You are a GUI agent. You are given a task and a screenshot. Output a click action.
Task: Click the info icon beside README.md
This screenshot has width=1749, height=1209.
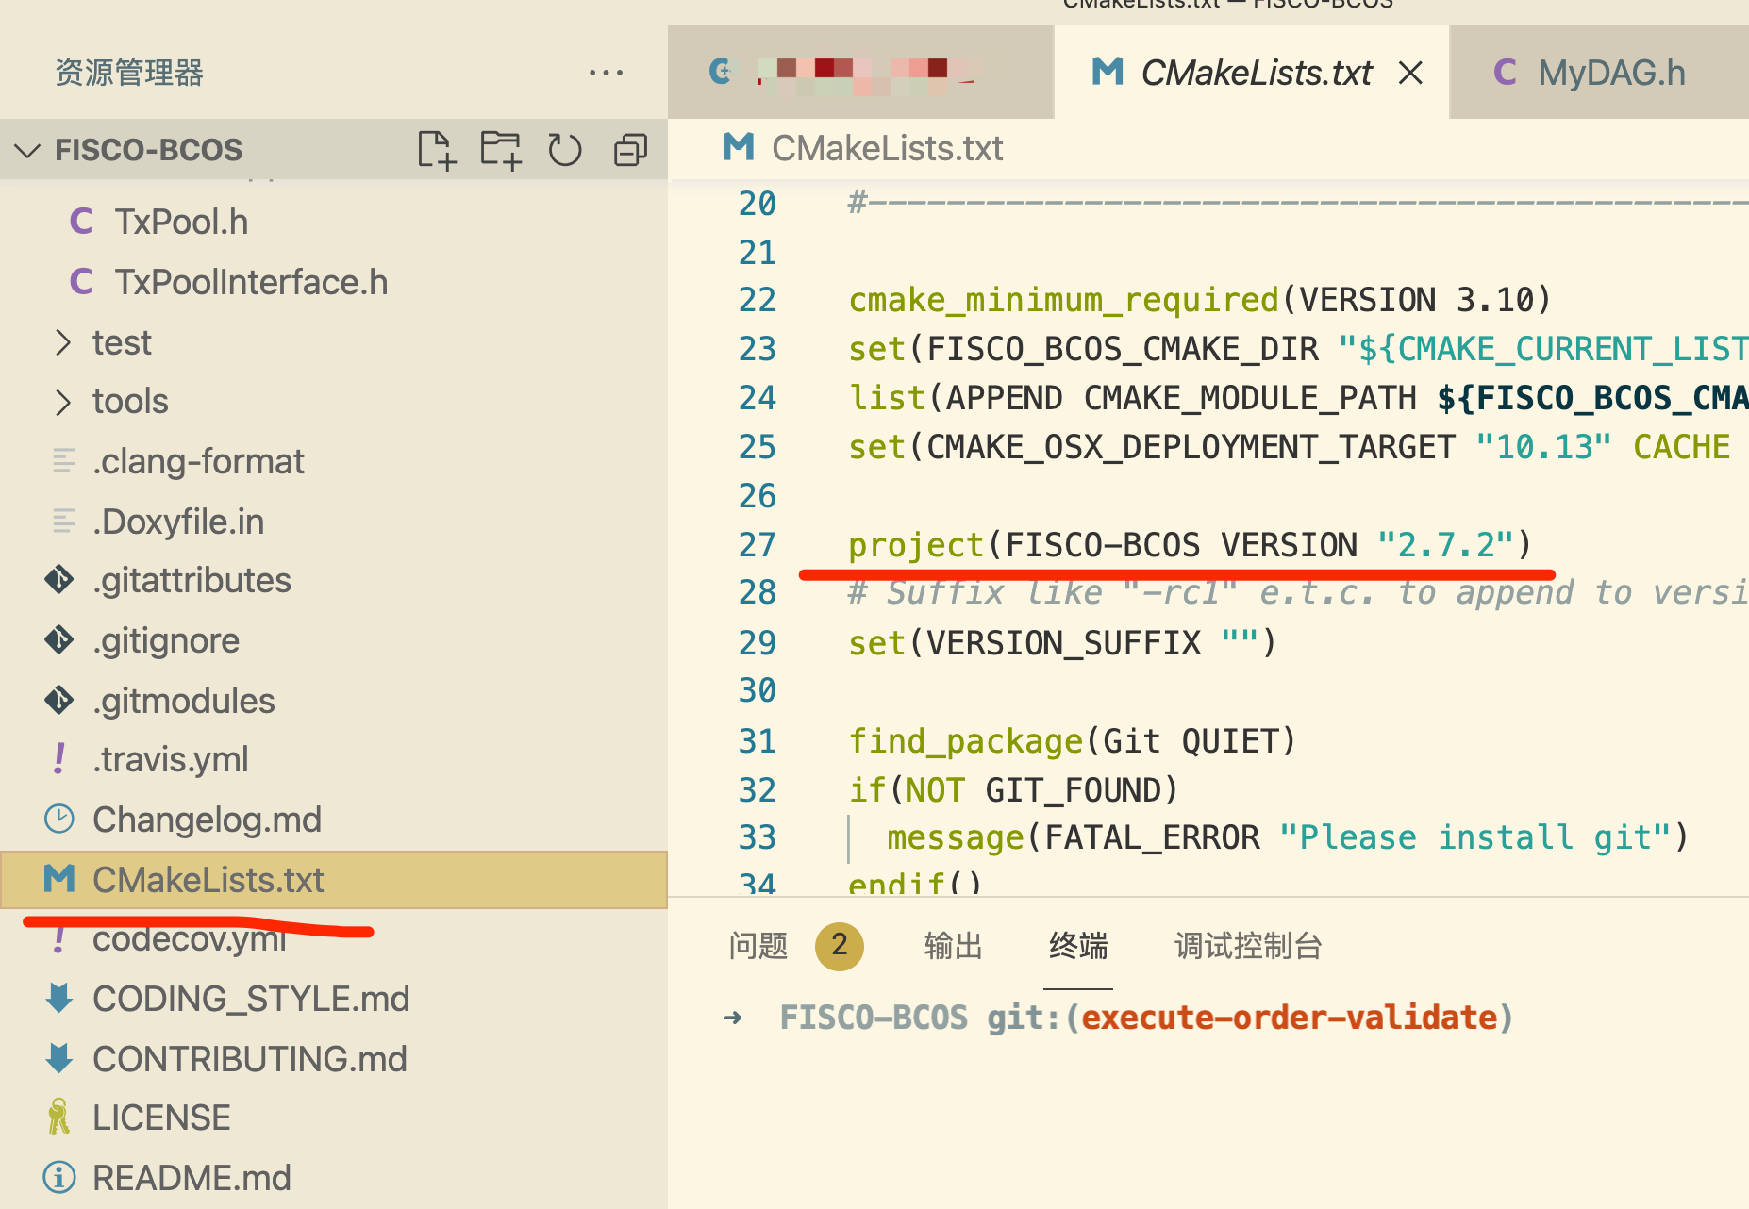[x=59, y=1178]
